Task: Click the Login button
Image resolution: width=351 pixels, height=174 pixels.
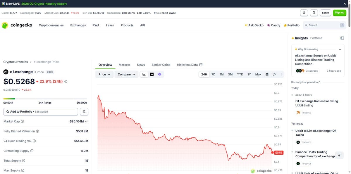Action: pyautogui.click(x=325, y=13)
